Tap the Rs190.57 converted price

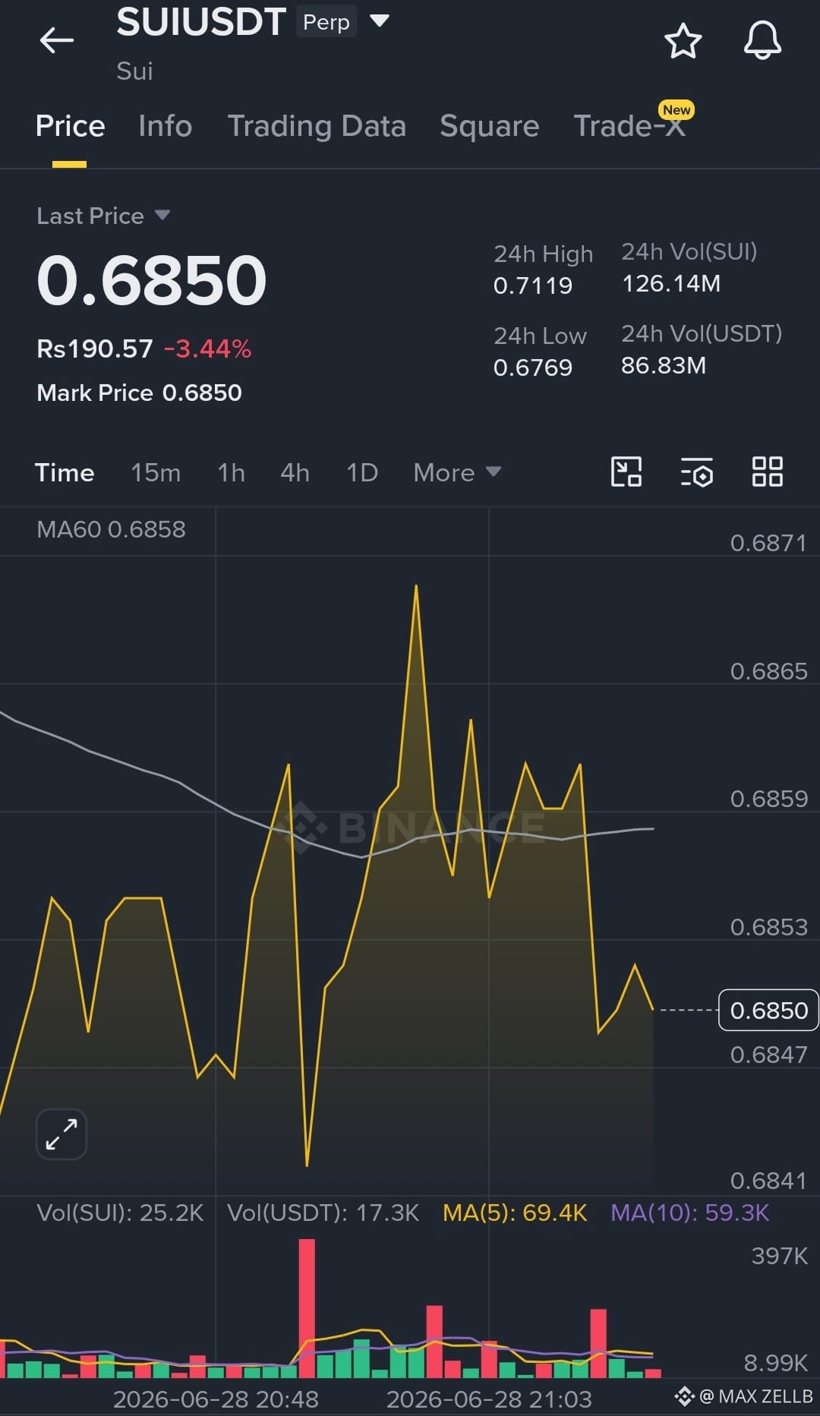95,348
